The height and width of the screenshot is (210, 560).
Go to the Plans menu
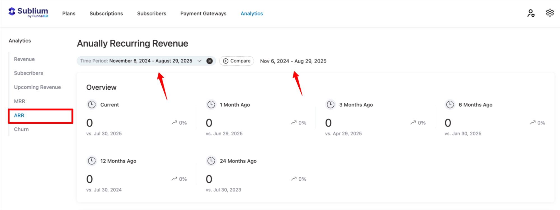(69, 14)
